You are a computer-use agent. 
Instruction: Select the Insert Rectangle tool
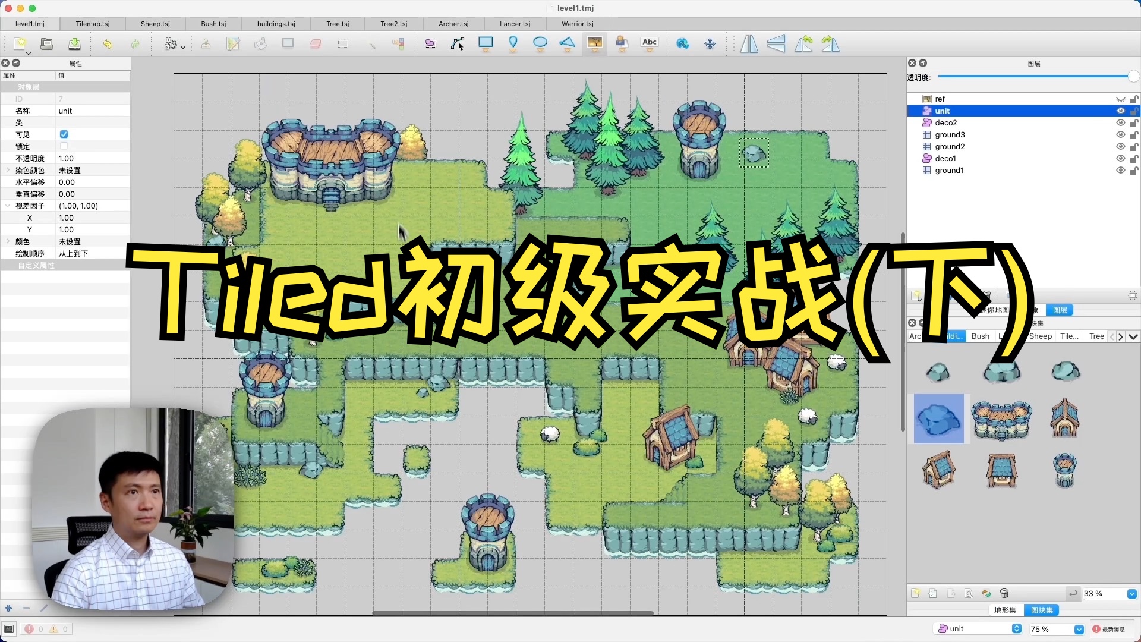[x=486, y=43]
